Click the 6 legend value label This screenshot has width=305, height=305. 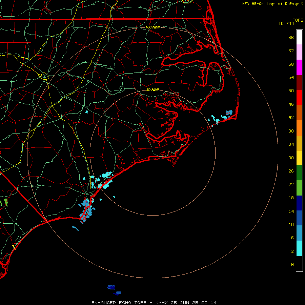pyautogui.click(x=292, y=238)
